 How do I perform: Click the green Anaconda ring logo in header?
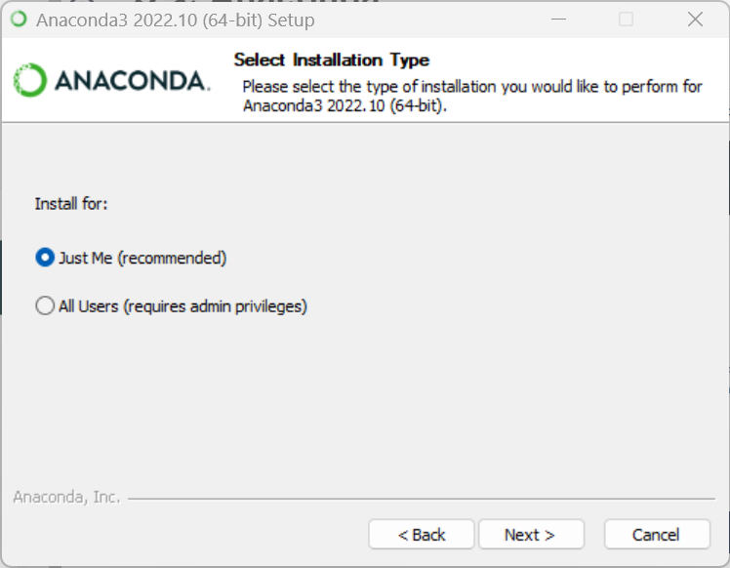coord(30,80)
